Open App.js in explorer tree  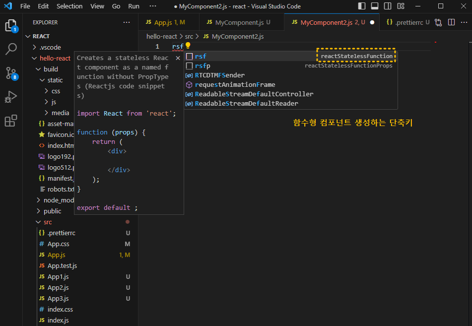click(x=81, y=255)
